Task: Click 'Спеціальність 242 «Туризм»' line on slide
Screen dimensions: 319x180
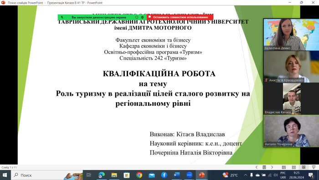Action: coord(153,58)
